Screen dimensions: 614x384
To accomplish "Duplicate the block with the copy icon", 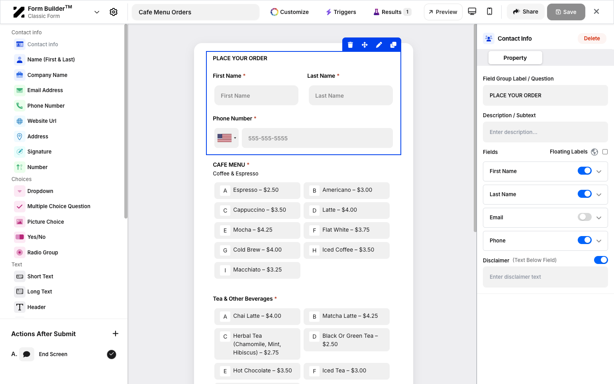I will point(393,45).
